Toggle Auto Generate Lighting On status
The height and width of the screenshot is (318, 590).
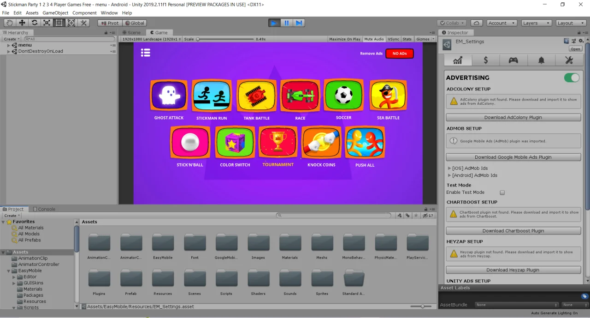554,313
